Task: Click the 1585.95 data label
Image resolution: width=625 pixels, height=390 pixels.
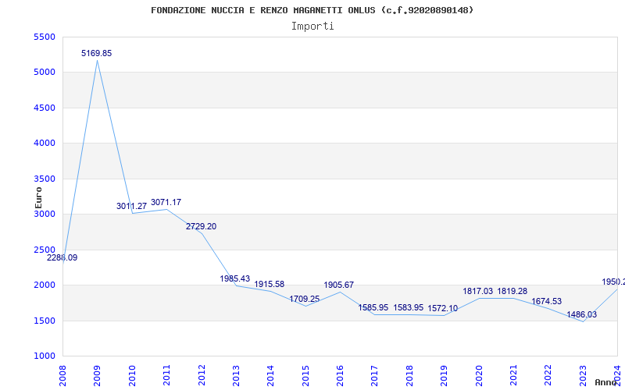Action: (373, 307)
